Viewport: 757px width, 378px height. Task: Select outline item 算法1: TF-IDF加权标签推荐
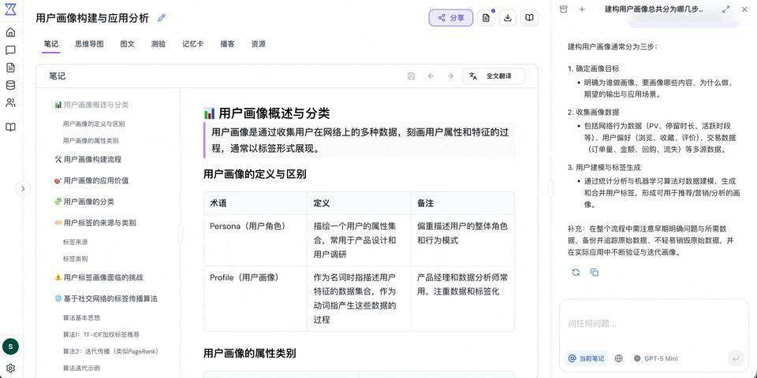(102, 334)
